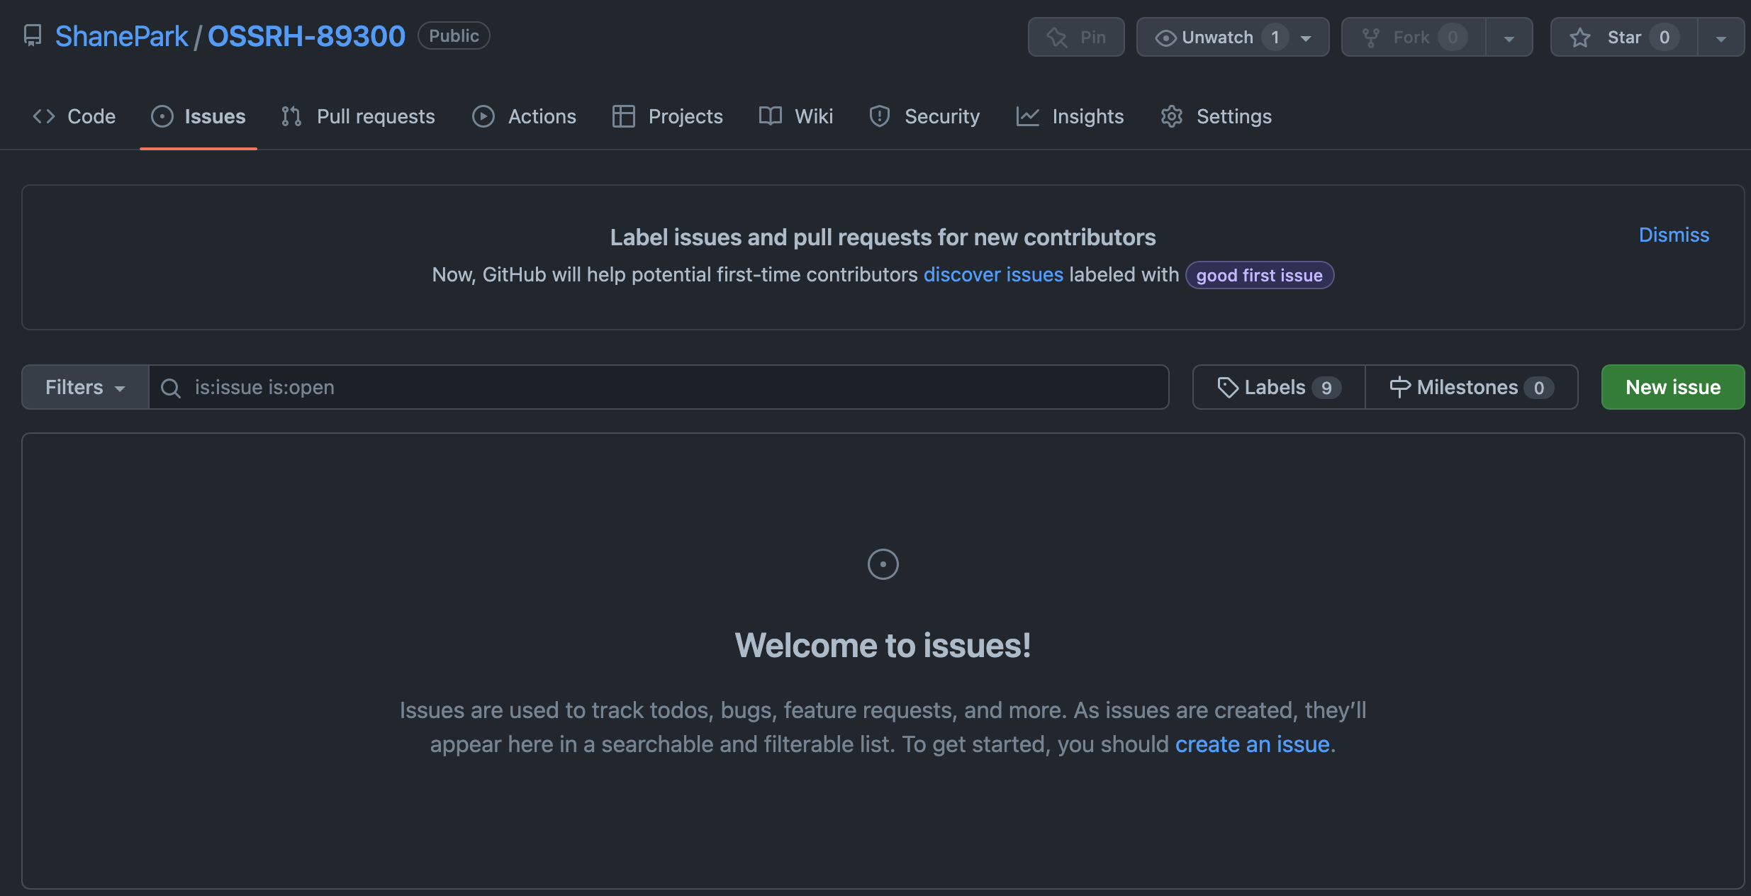Click the purple good first issue label

(x=1259, y=276)
